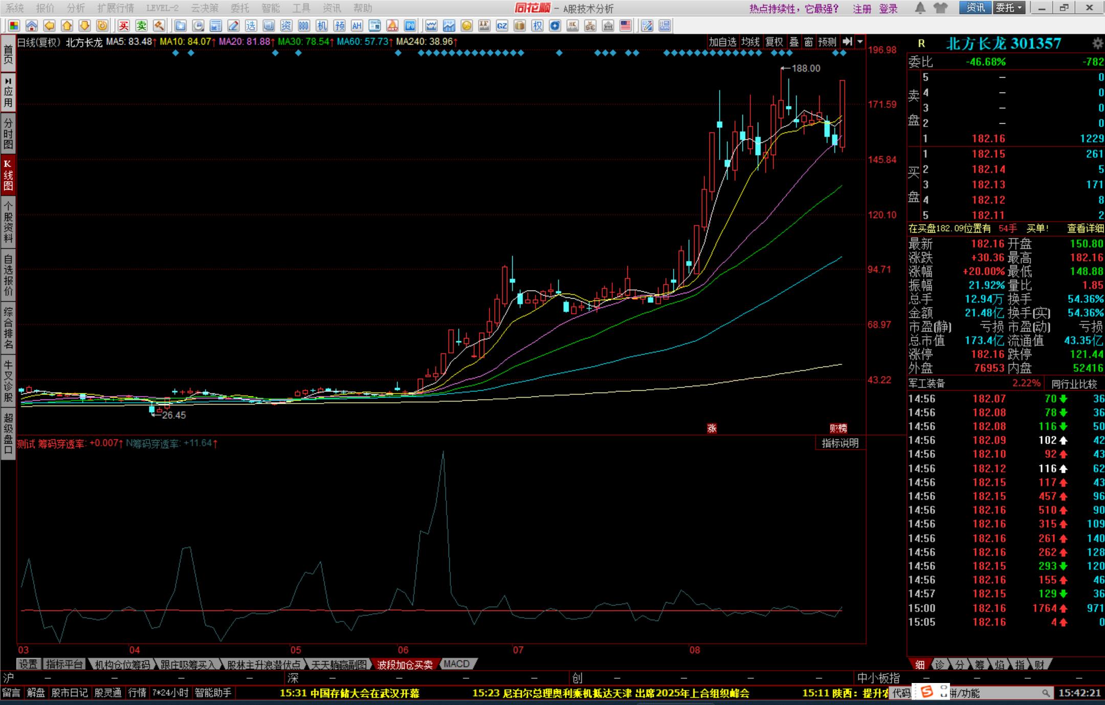This screenshot has height=705, width=1105.
Task: Click the red 买 buy toolbar icon
Action: point(124,26)
